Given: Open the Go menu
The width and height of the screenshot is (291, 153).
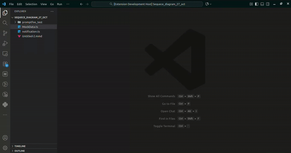Looking at the screenshot, I should [x=52, y=4].
